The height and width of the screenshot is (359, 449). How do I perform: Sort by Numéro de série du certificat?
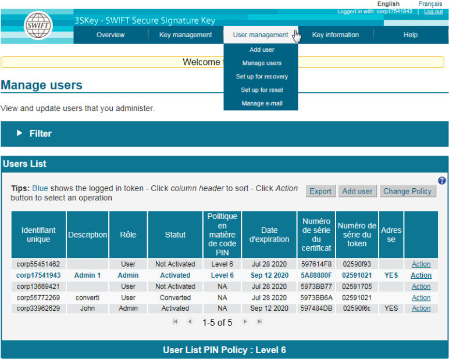(316, 235)
